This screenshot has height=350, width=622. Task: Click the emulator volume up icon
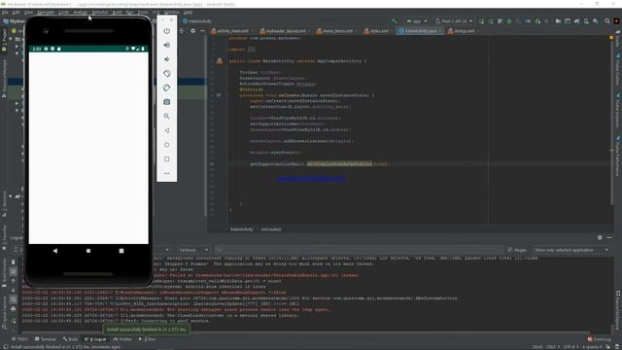tap(167, 46)
